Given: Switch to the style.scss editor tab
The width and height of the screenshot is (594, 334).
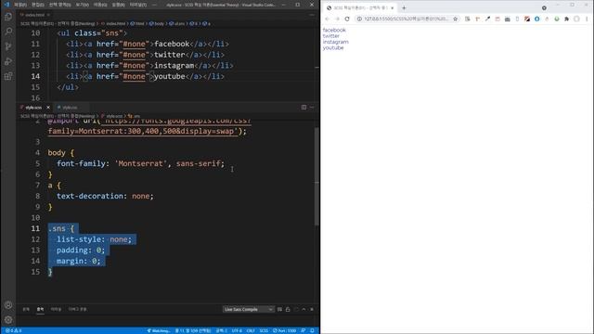Looking at the screenshot, I should point(33,108).
